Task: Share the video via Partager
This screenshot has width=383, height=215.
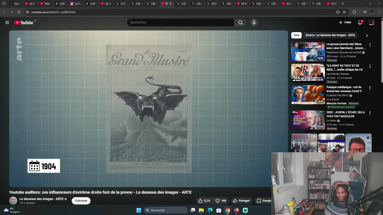Action: (x=241, y=201)
